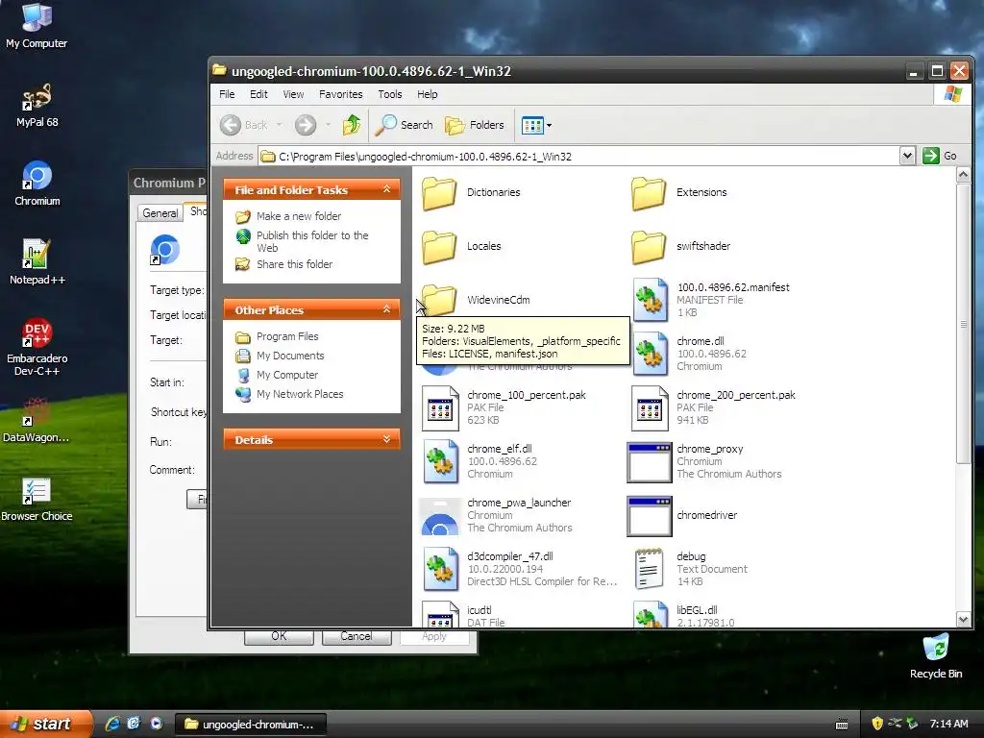The image size is (984, 738).
Task: Click OK in Chromium Properties dialog
Action: pos(279,636)
